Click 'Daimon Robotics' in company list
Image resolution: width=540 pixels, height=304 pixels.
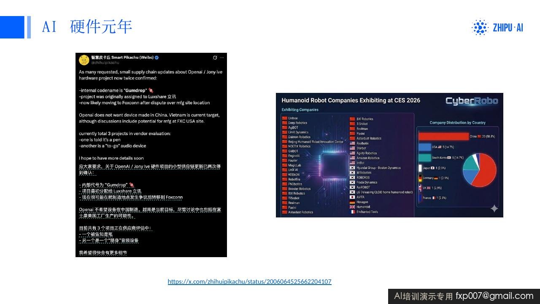(x=300, y=137)
